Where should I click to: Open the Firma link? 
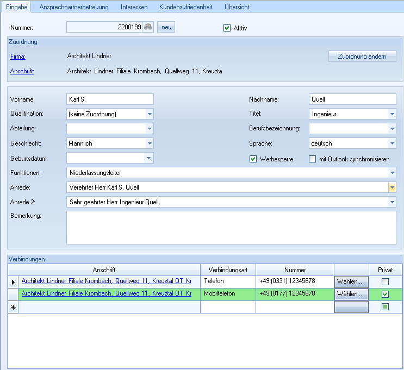18,57
